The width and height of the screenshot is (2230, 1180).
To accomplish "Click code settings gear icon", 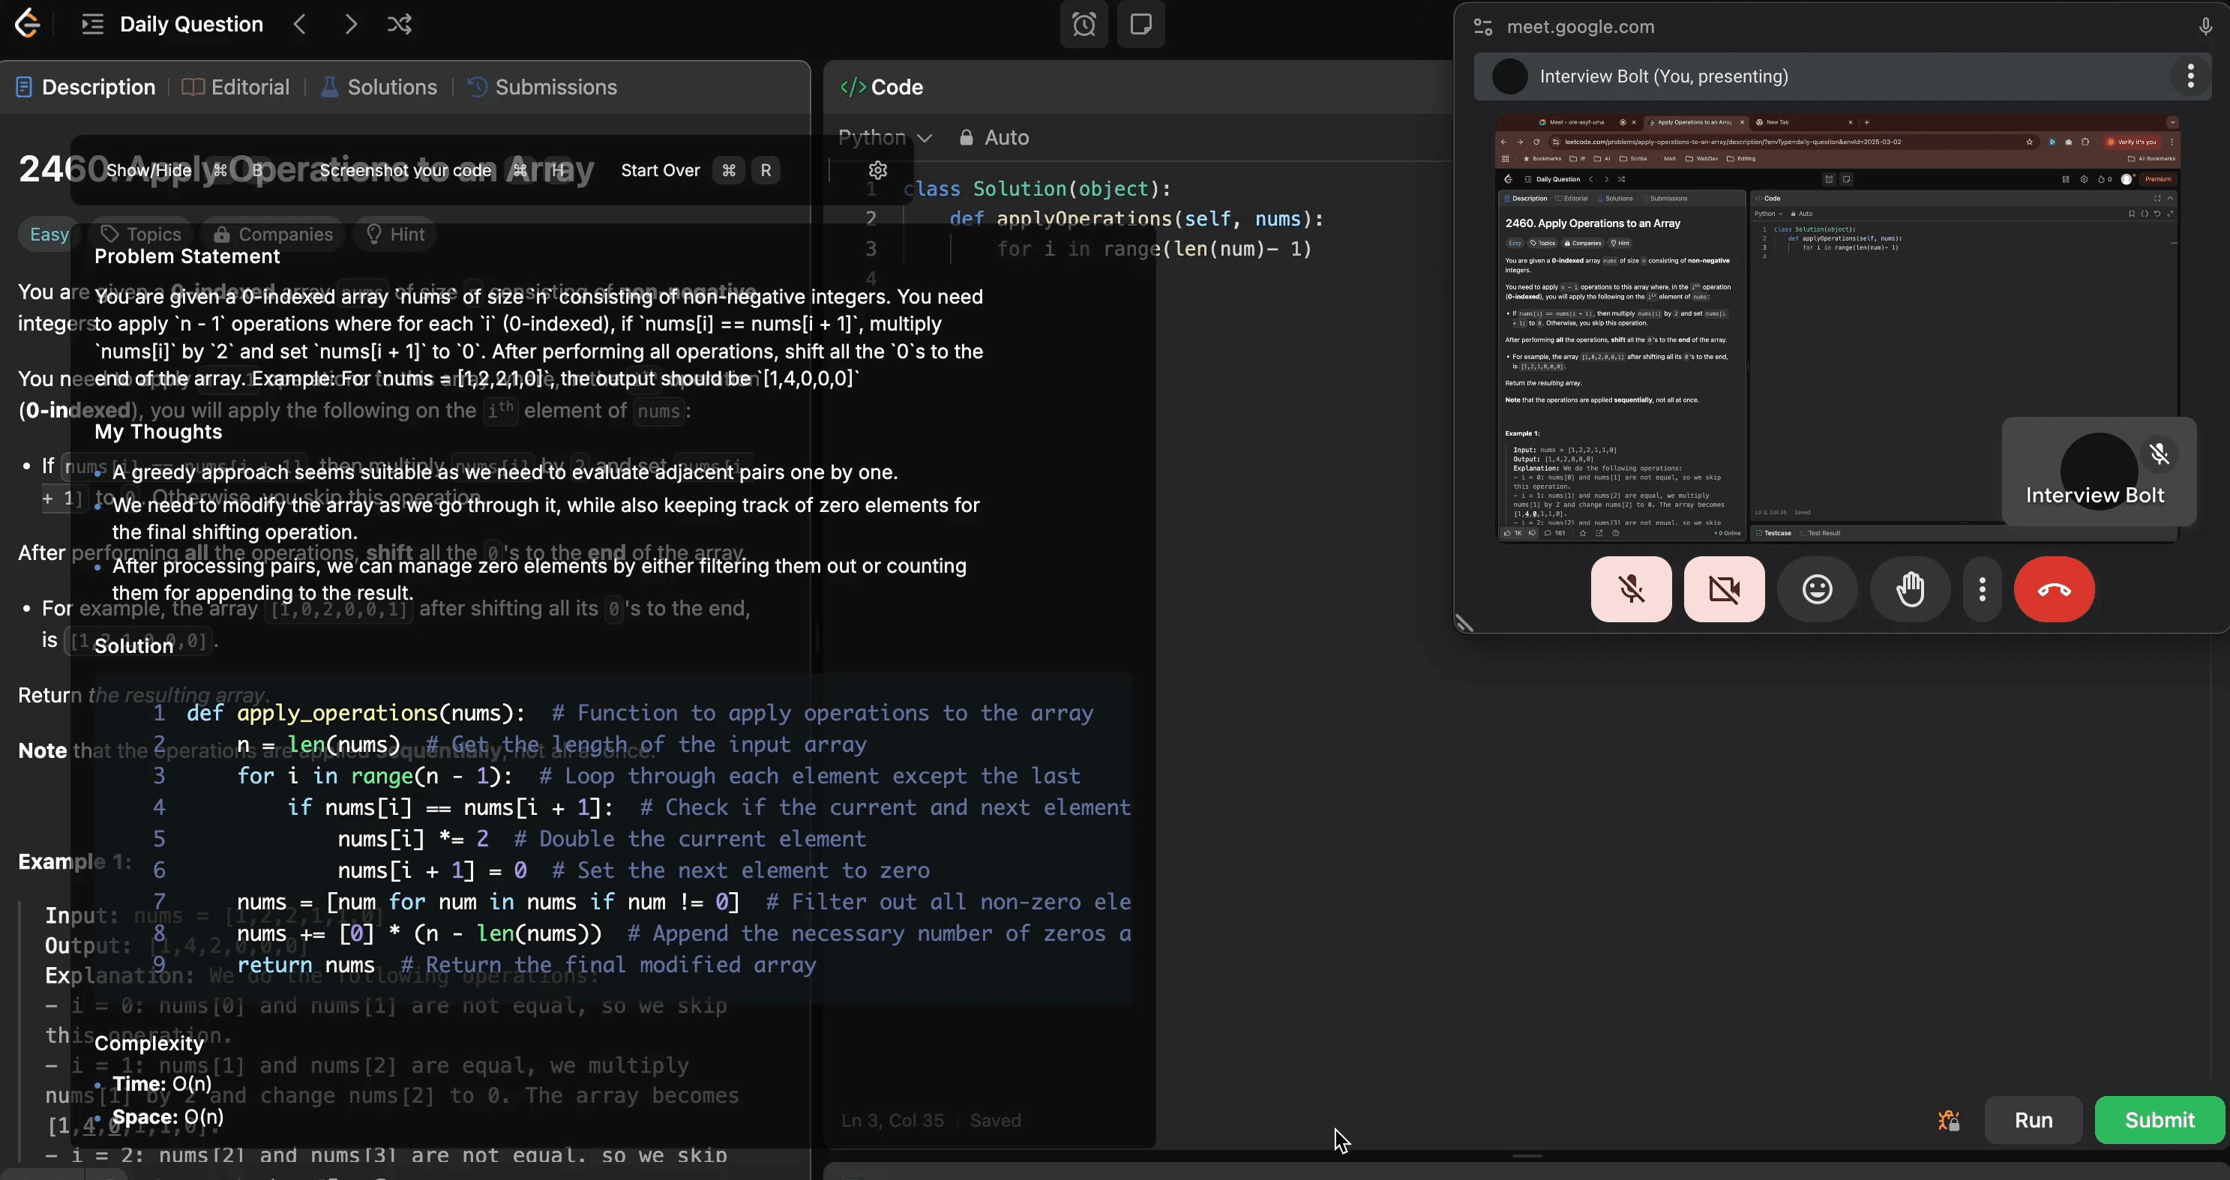I will click(x=877, y=169).
